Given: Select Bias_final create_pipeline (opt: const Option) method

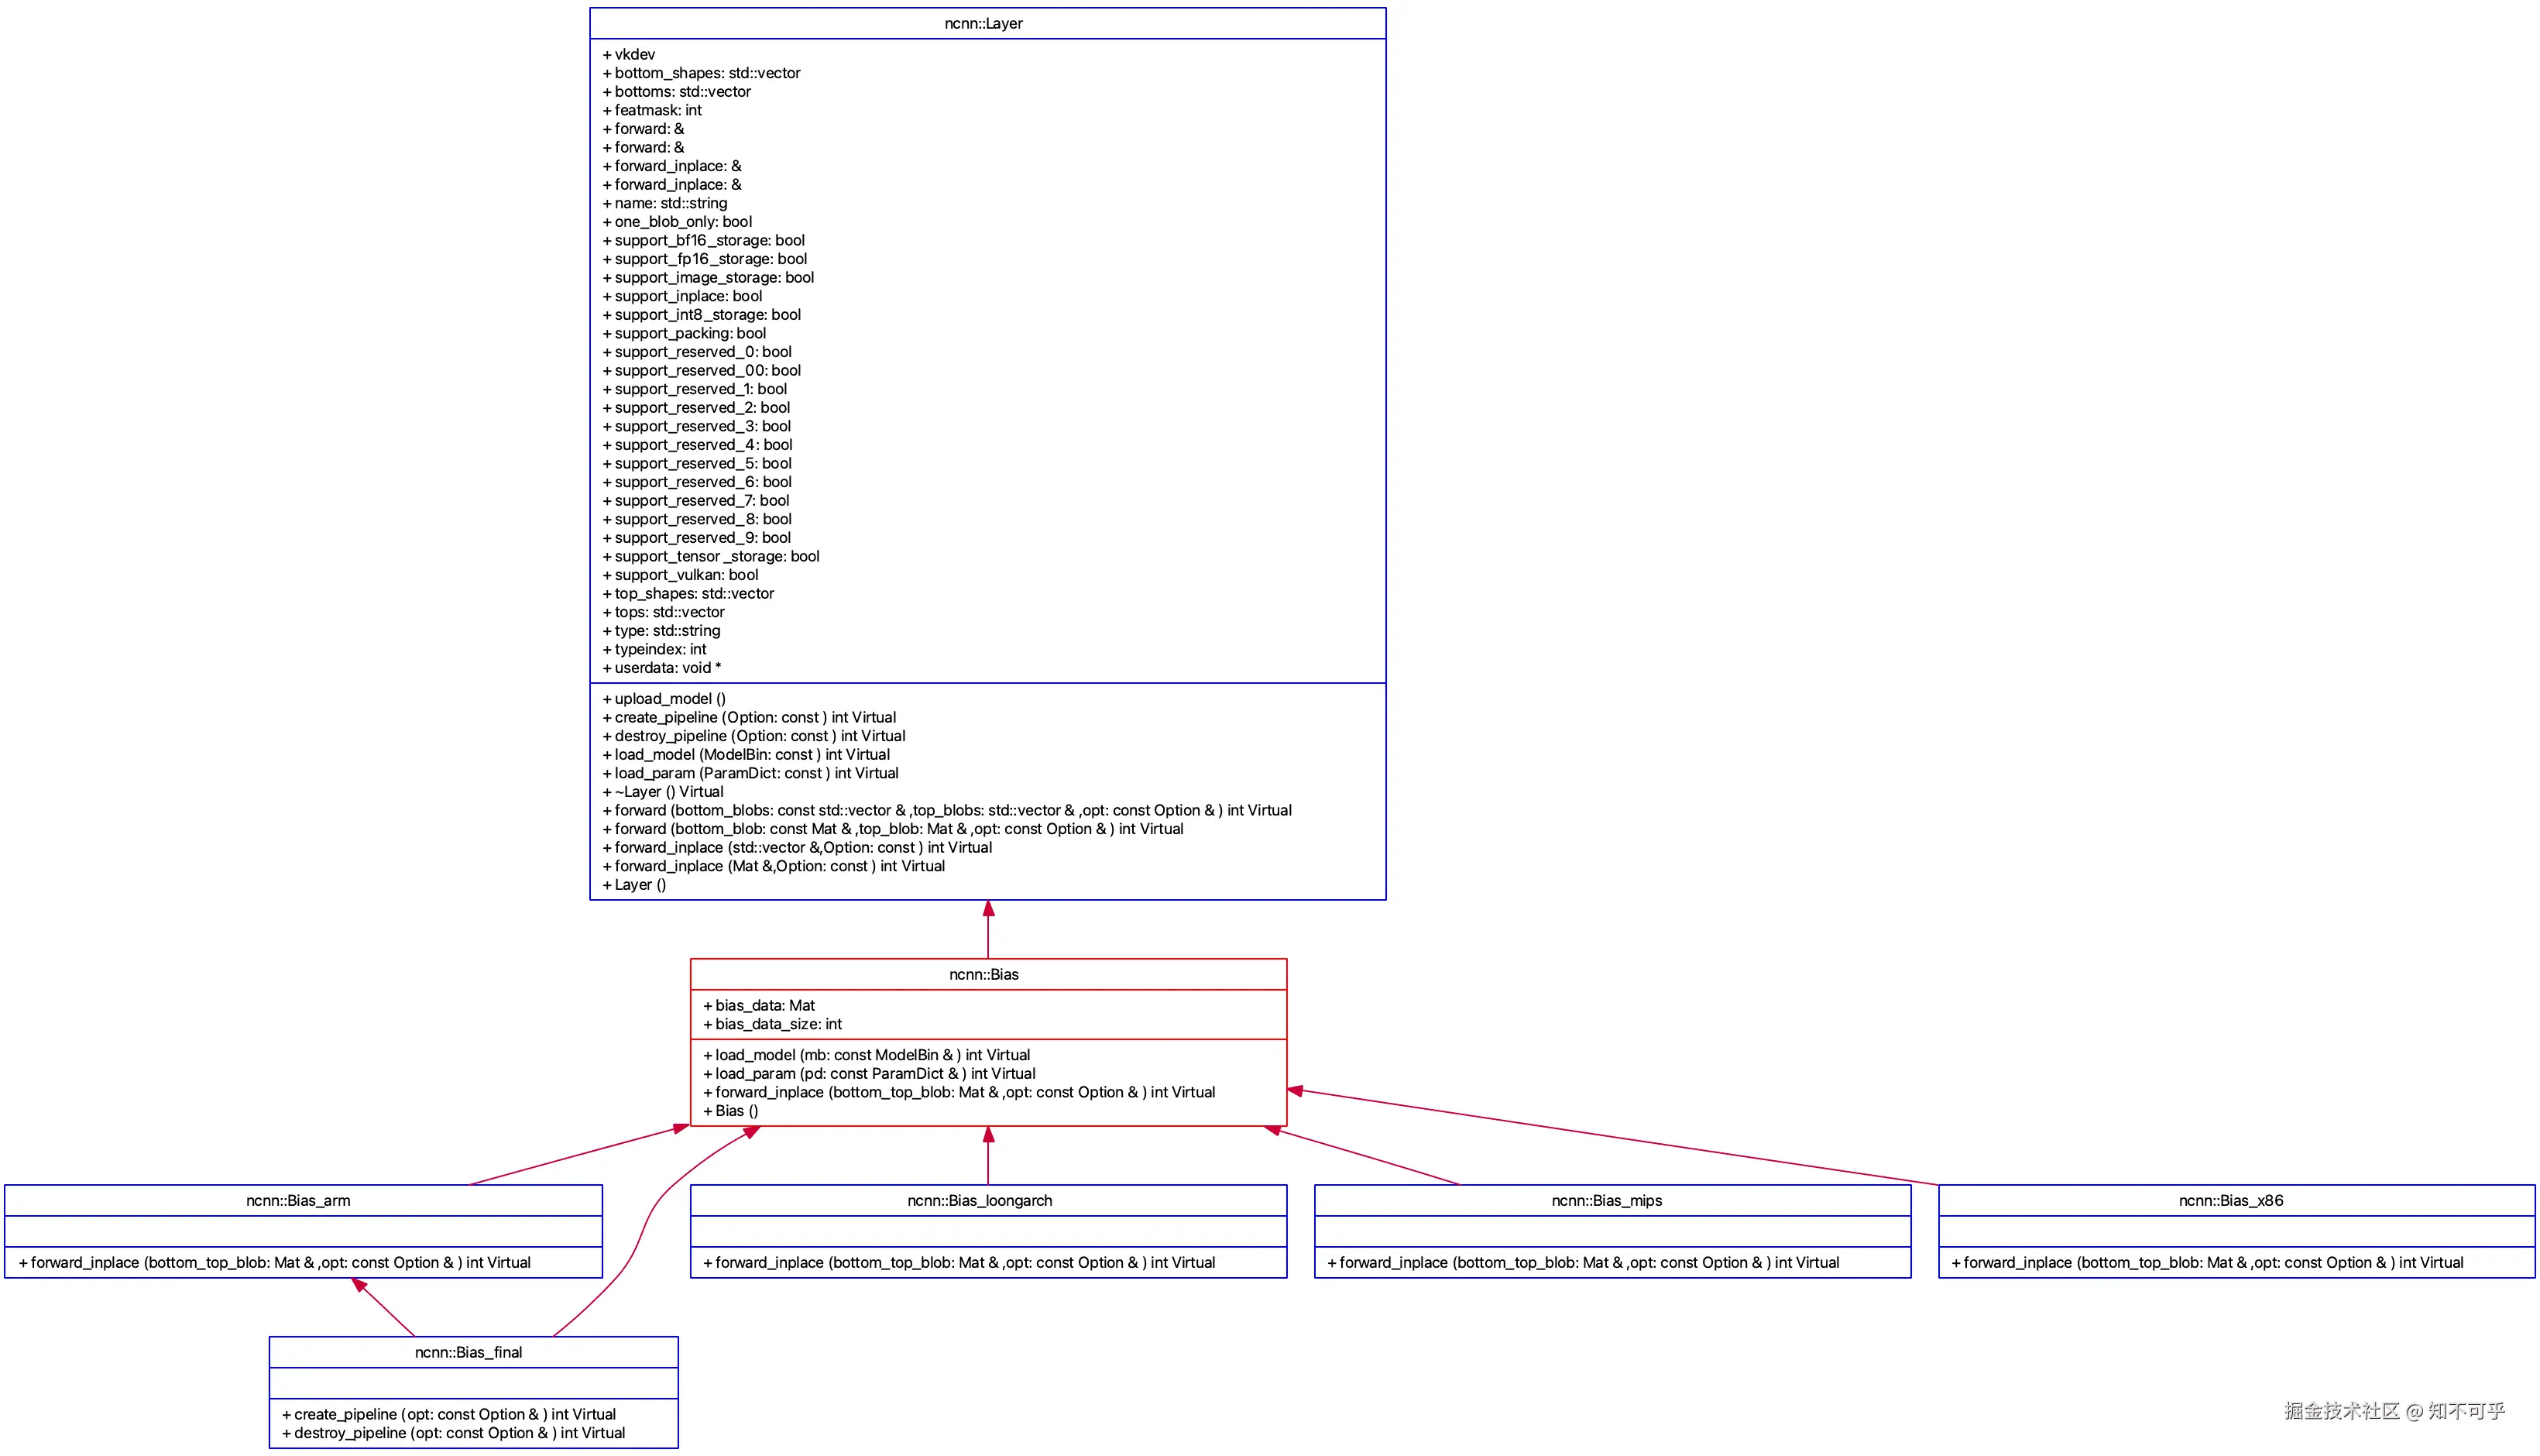Looking at the screenshot, I should [449, 1415].
